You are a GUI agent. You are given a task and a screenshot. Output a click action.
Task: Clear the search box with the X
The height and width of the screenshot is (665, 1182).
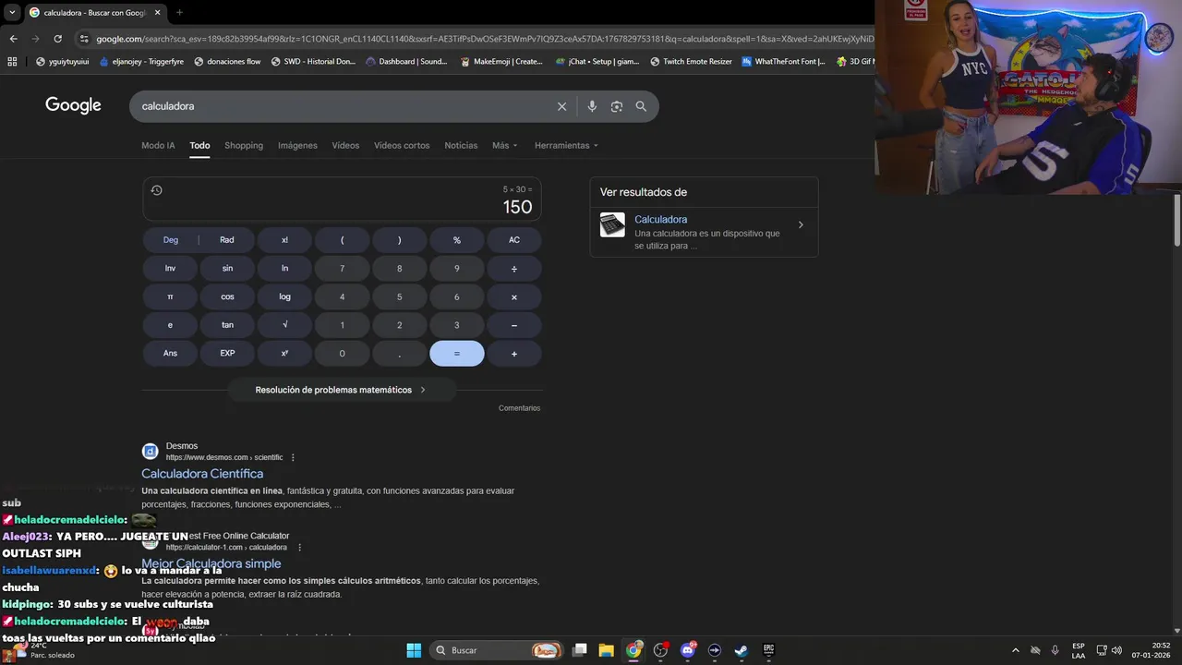tap(561, 106)
